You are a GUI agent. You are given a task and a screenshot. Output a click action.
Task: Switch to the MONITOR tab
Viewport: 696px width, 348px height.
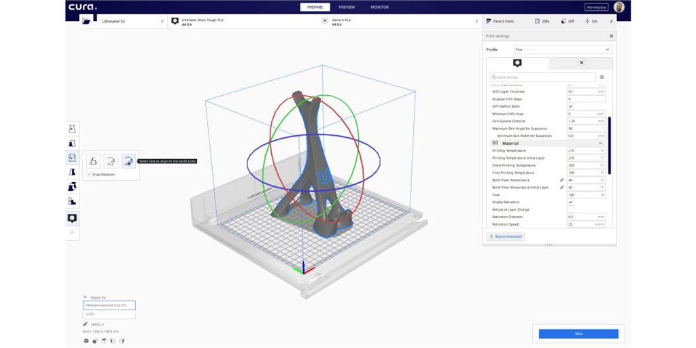click(x=379, y=7)
